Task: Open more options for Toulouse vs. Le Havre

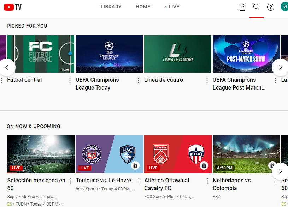Action: click(139, 181)
